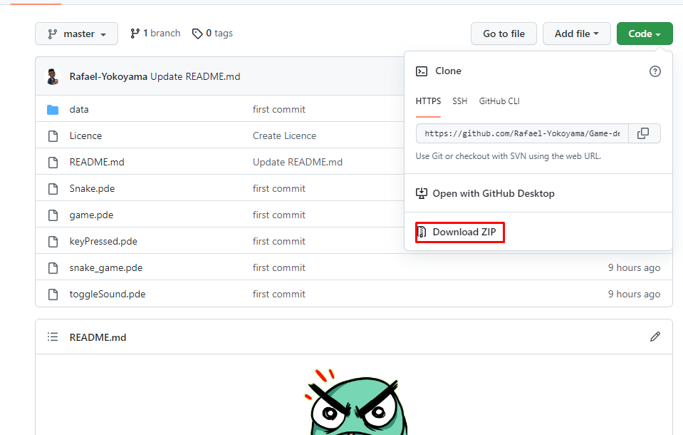This screenshot has width=683, height=435.
Task: Click the branch icon on master button
Action: coord(53,34)
